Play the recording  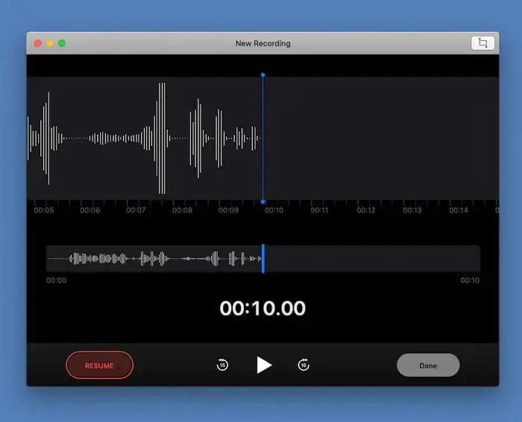264,365
